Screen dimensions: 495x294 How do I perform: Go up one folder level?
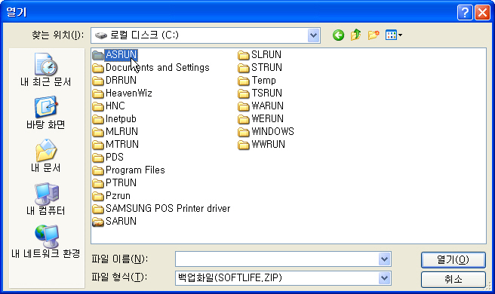coord(356,35)
